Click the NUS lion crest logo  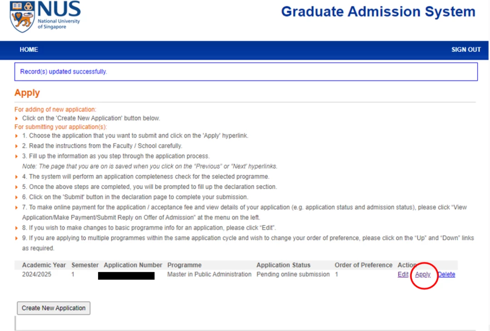(x=22, y=16)
